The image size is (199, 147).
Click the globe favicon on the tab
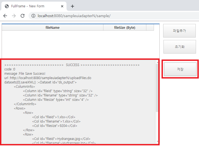[7, 6]
